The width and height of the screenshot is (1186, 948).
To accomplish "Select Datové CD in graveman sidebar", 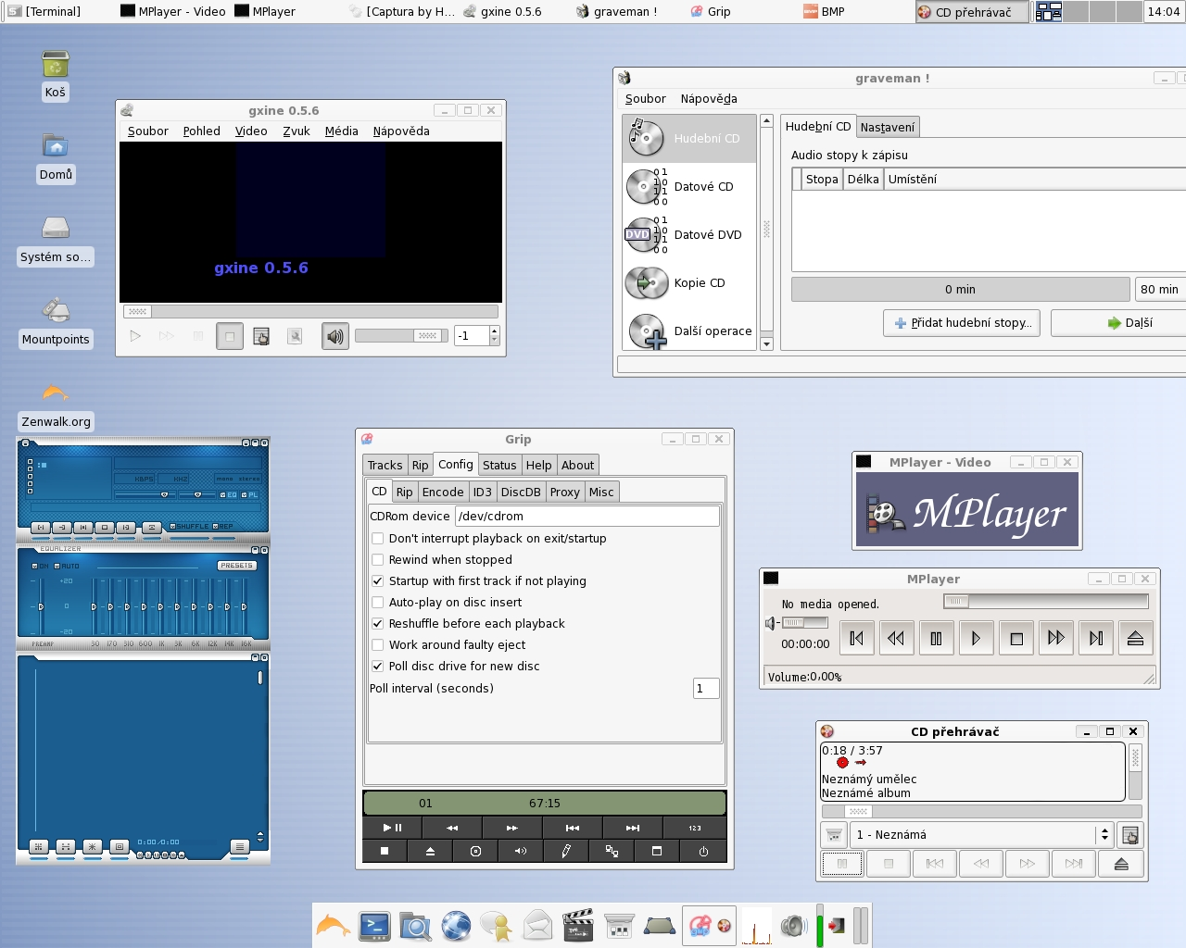I will pyautogui.click(x=689, y=187).
